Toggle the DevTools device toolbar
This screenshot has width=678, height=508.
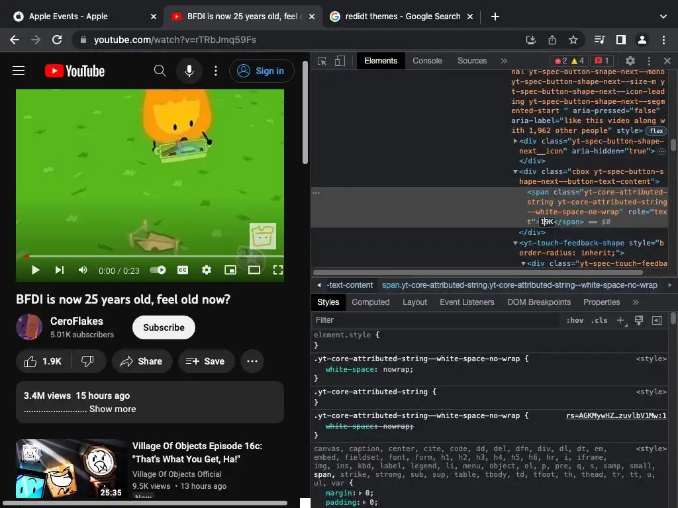(x=340, y=61)
